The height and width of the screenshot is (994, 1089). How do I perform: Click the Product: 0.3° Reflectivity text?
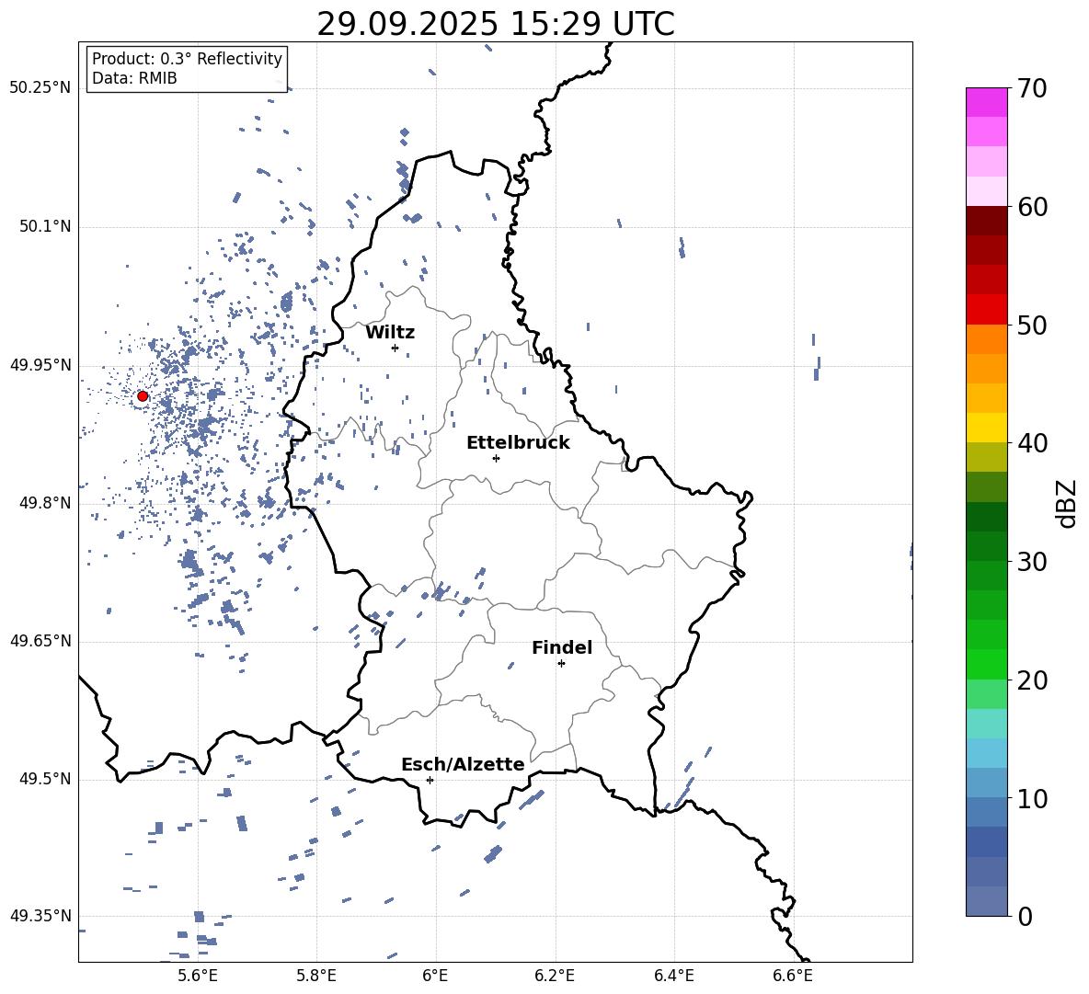pyautogui.click(x=187, y=59)
